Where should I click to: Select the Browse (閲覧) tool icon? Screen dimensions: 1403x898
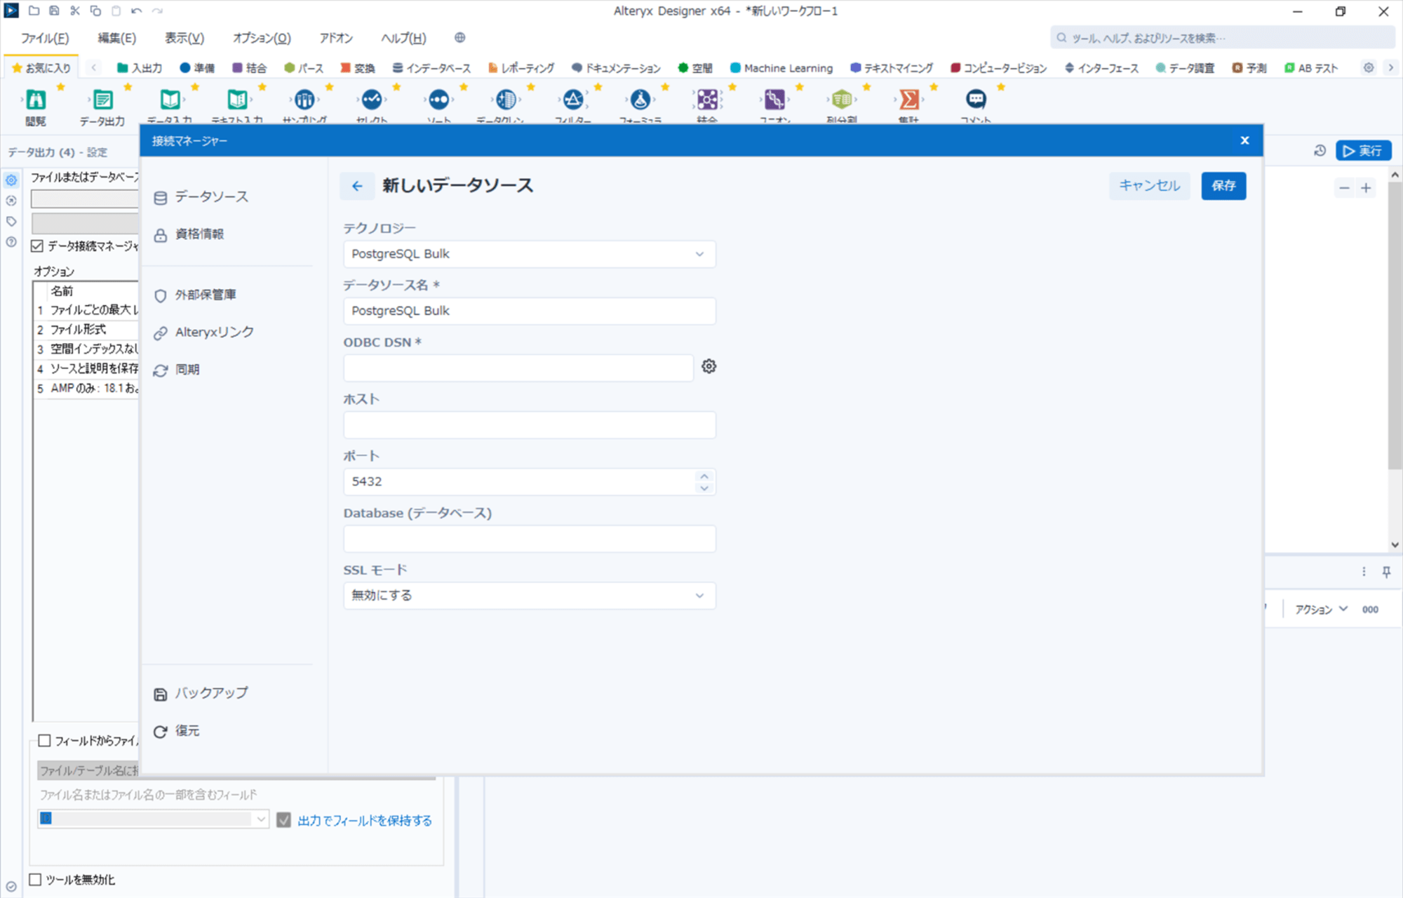click(x=36, y=100)
